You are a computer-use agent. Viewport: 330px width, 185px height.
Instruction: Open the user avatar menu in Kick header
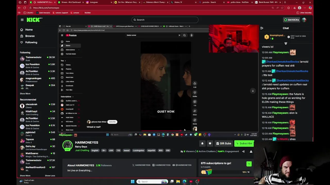[x=304, y=20]
